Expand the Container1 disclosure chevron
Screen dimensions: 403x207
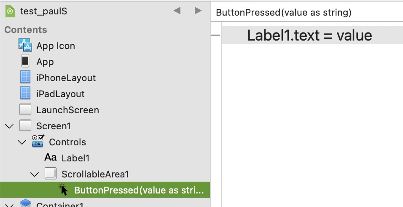tap(9, 204)
